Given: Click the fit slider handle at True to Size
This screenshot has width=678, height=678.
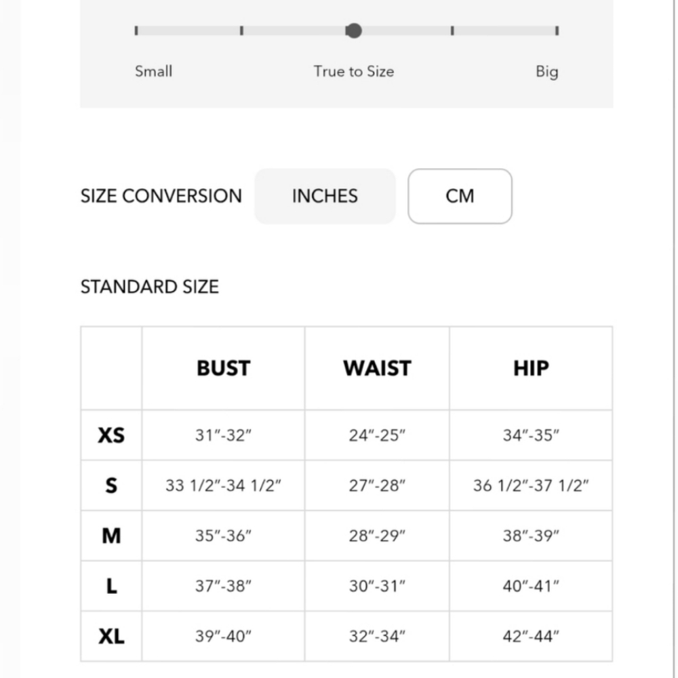Looking at the screenshot, I should click(x=354, y=31).
